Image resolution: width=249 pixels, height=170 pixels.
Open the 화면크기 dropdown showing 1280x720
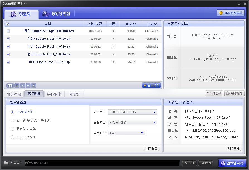132,112
